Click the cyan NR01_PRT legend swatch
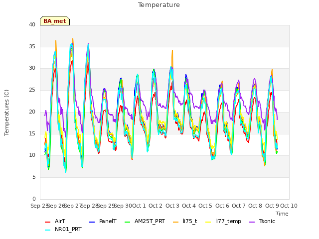This screenshot has height=239, width=319. [x=47, y=230]
